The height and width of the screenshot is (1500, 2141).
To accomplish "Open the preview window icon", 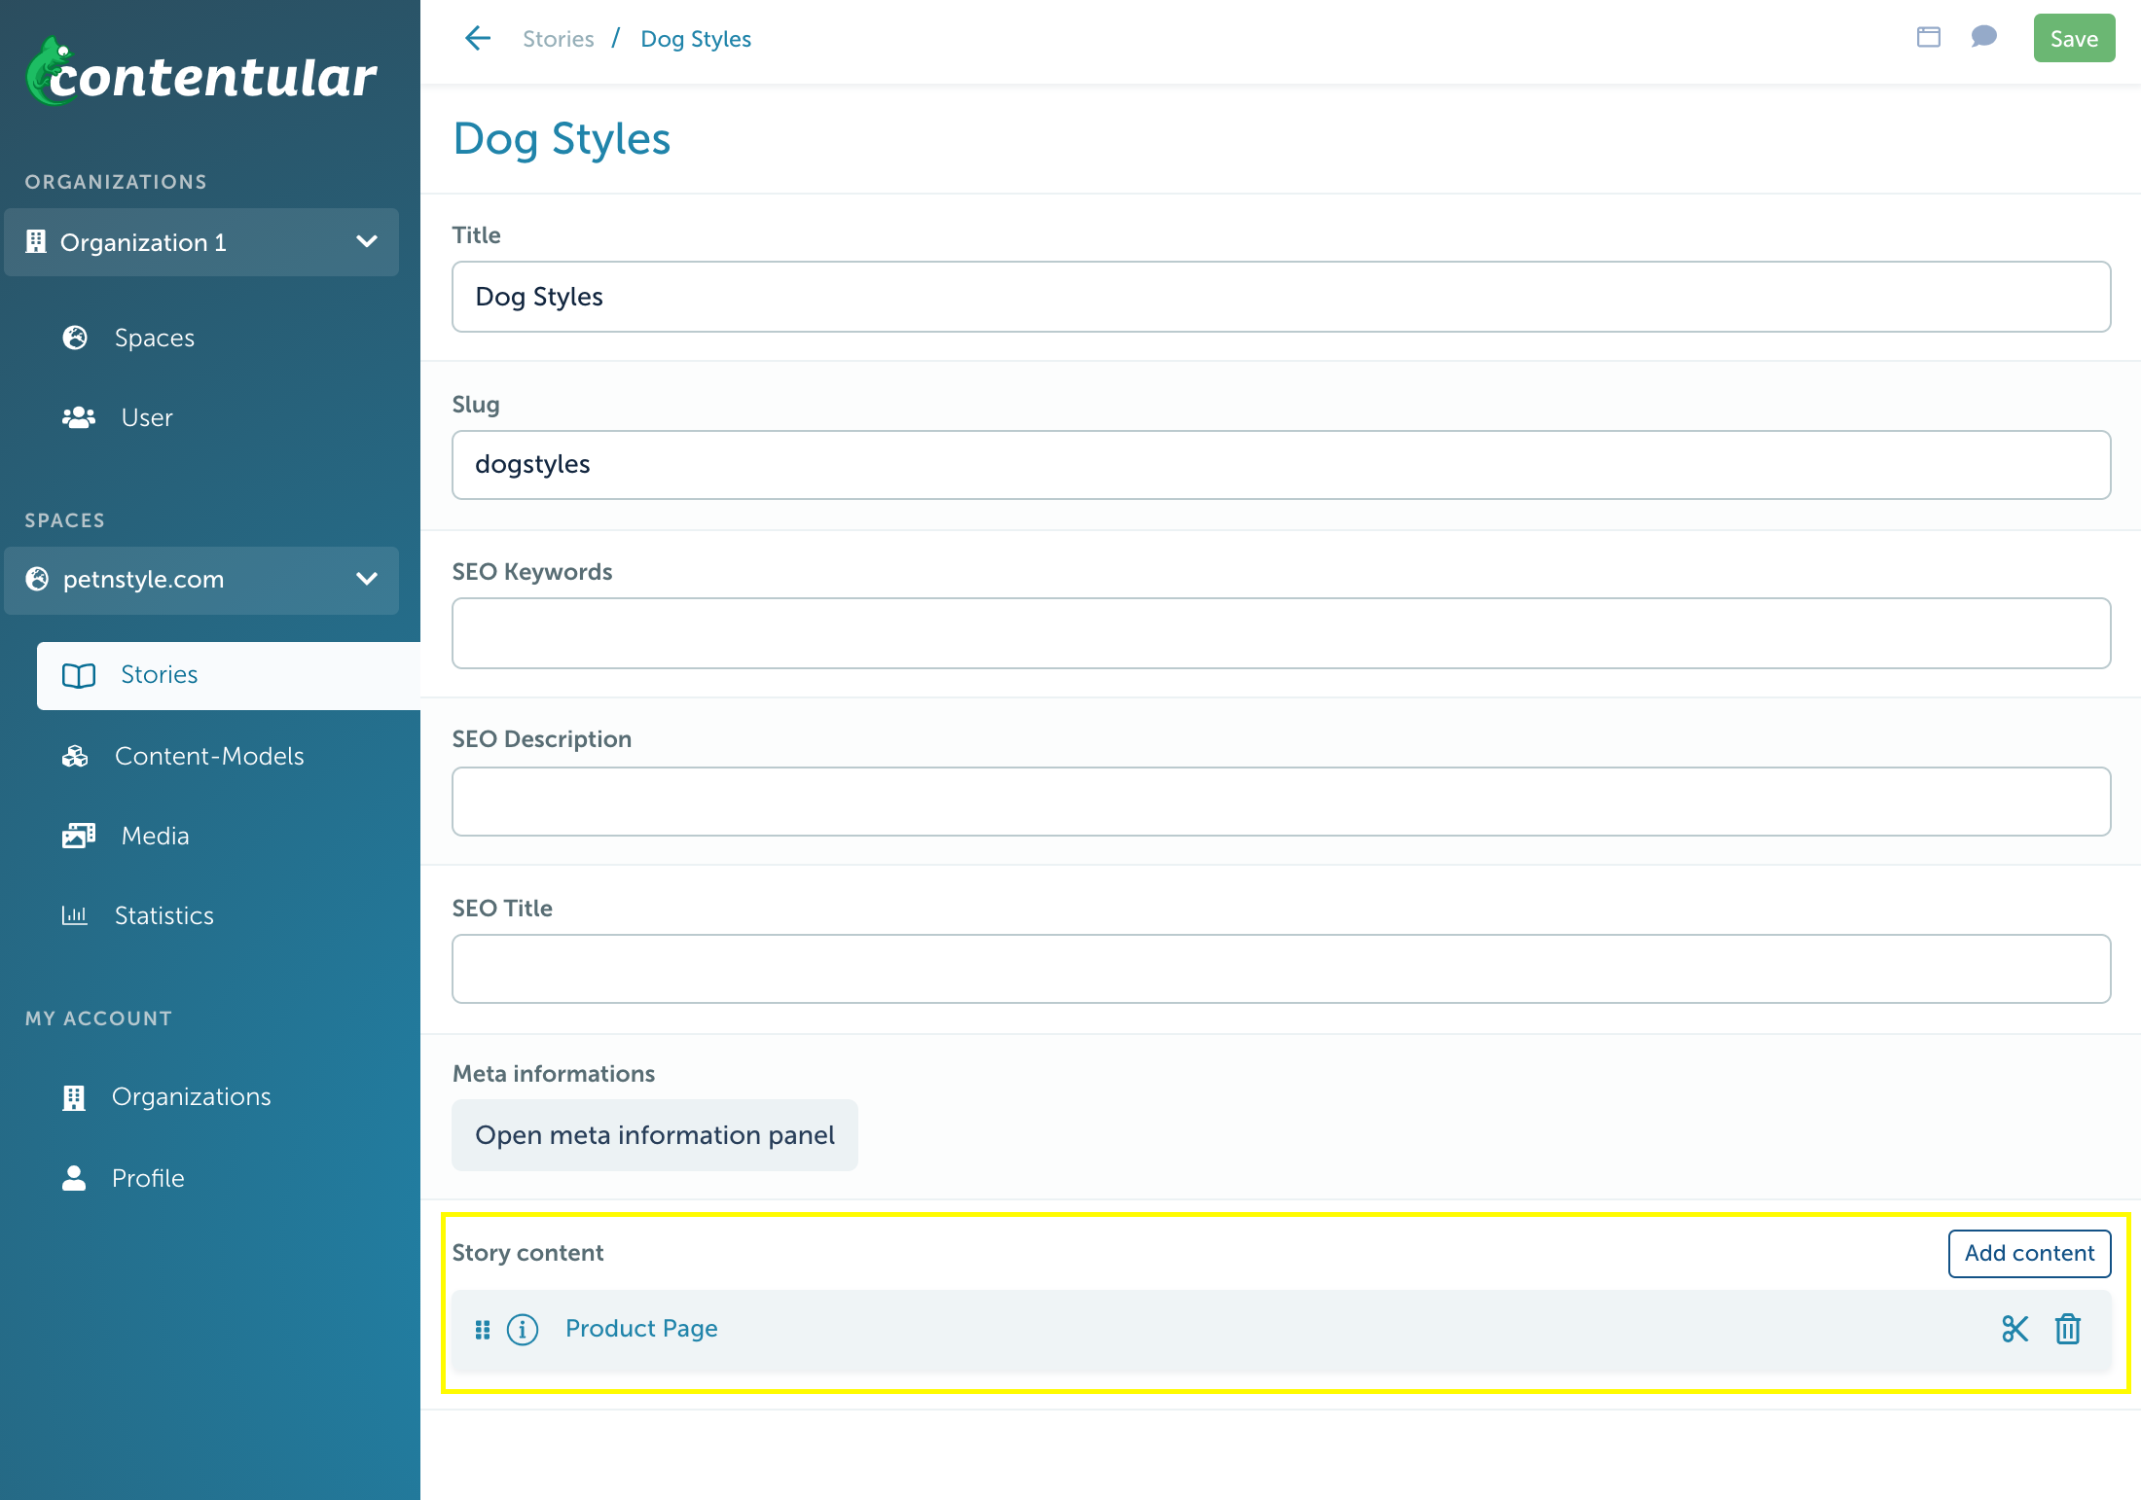I will [x=1928, y=37].
